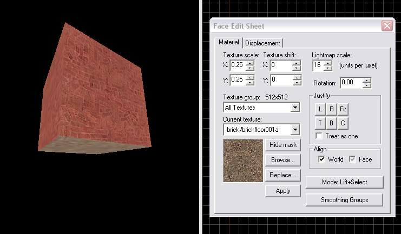
Task: Switch to the Displacement tab
Action: tap(262, 43)
